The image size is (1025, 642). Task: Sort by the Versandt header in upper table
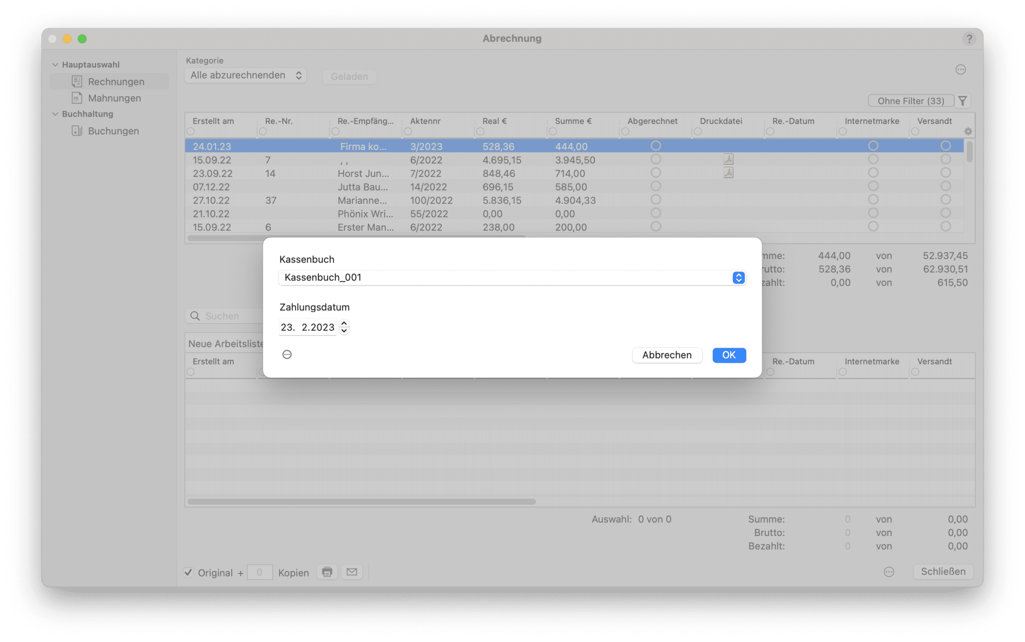coord(934,121)
